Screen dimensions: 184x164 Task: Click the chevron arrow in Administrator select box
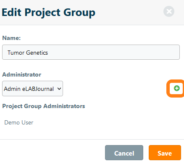point(59,89)
